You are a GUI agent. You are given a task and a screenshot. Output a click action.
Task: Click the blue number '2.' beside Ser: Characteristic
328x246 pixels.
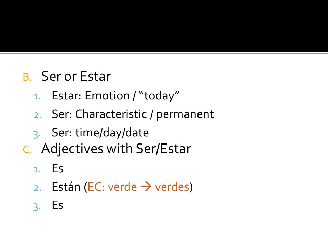[x=38, y=115]
